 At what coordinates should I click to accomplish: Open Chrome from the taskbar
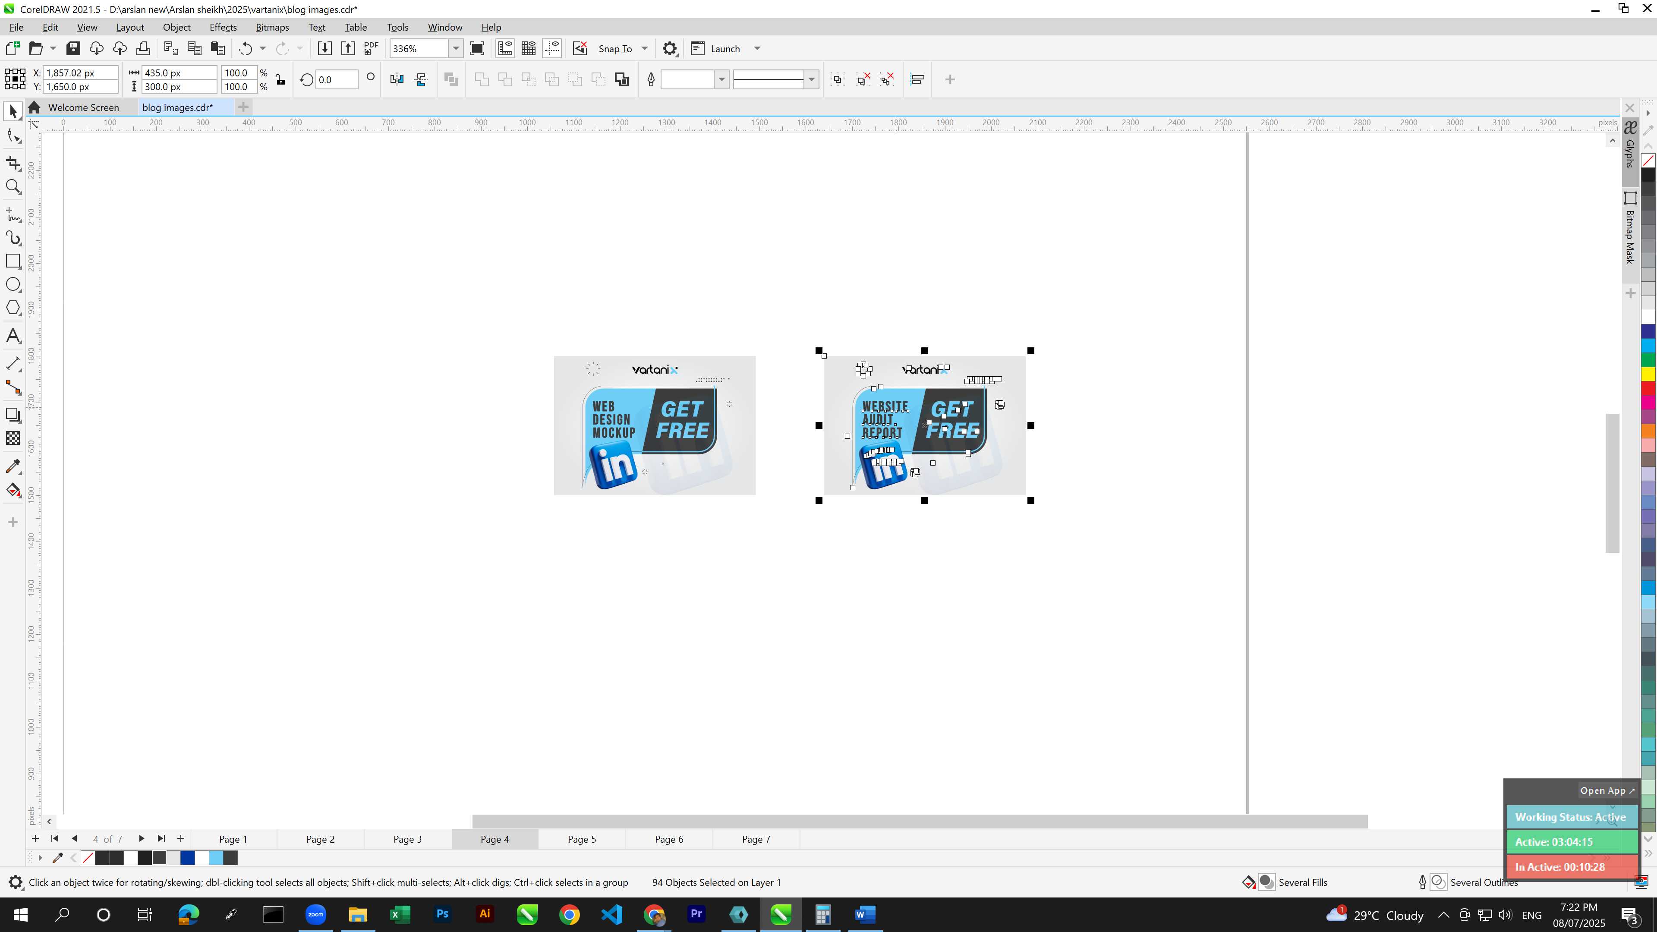coord(569,915)
